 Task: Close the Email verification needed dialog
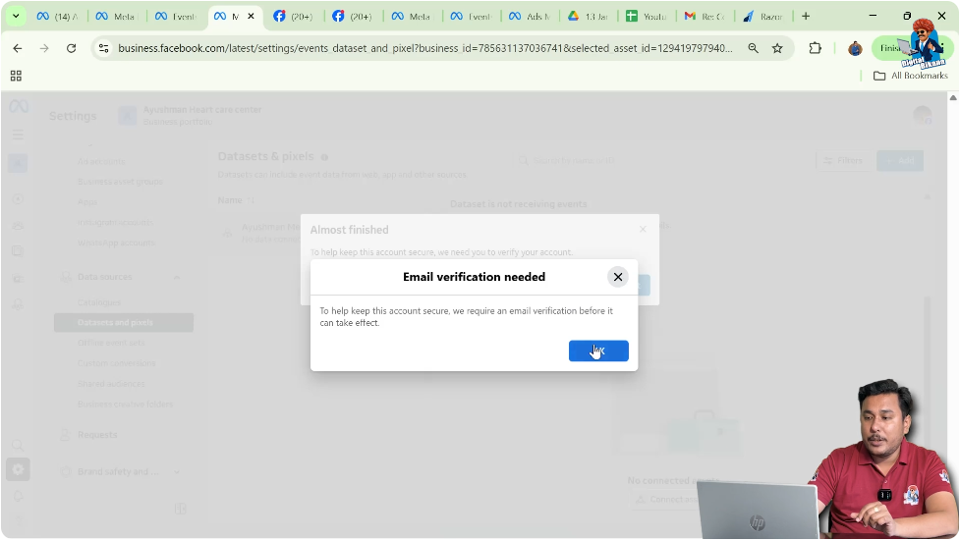tap(618, 277)
